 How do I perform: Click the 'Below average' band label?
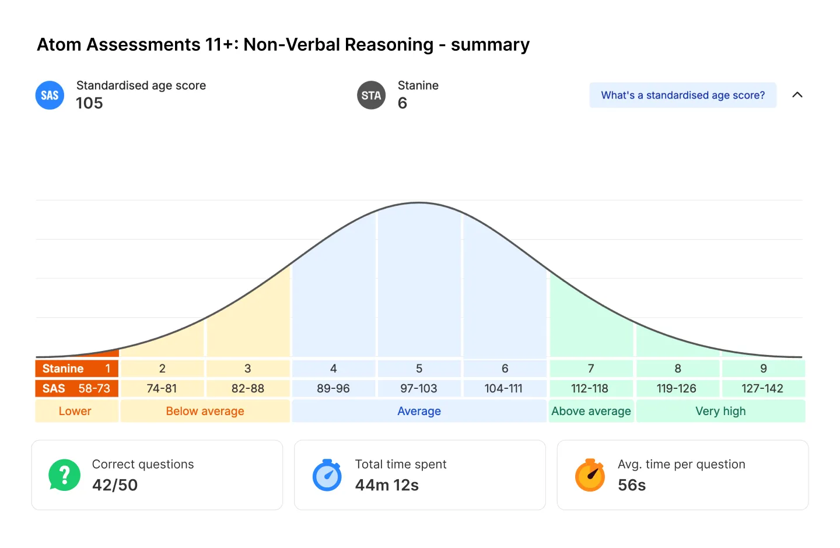point(205,411)
